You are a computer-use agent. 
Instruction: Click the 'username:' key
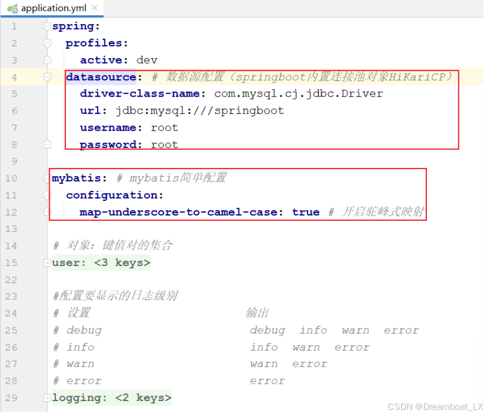point(111,128)
